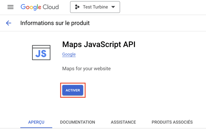This screenshot has height=129, width=206.
Task: Click the Google Cloud logo
Action: 39,7
